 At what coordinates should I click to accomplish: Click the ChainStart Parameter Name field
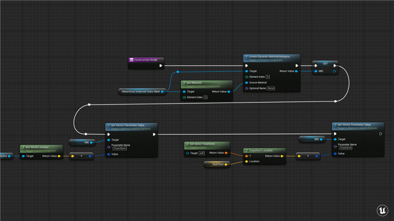tap(119, 148)
